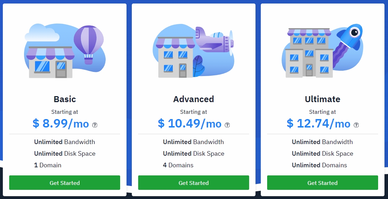This screenshot has width=388, height=199.
Task: Click the 1 Domain feature line
Action: pos(48,165)
